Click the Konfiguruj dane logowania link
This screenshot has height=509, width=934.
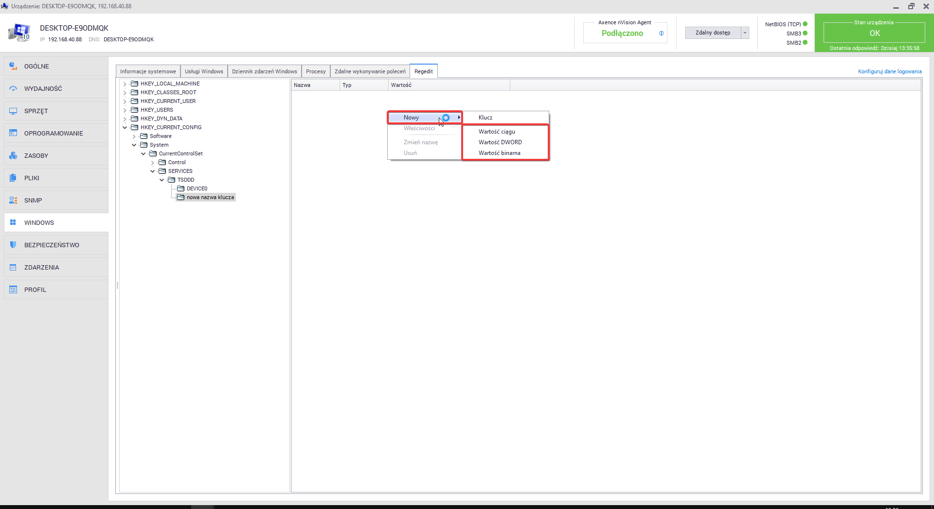point(889,71)
